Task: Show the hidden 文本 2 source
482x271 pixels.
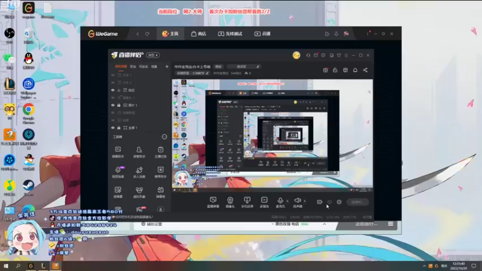Action: [x=113, y=83]
